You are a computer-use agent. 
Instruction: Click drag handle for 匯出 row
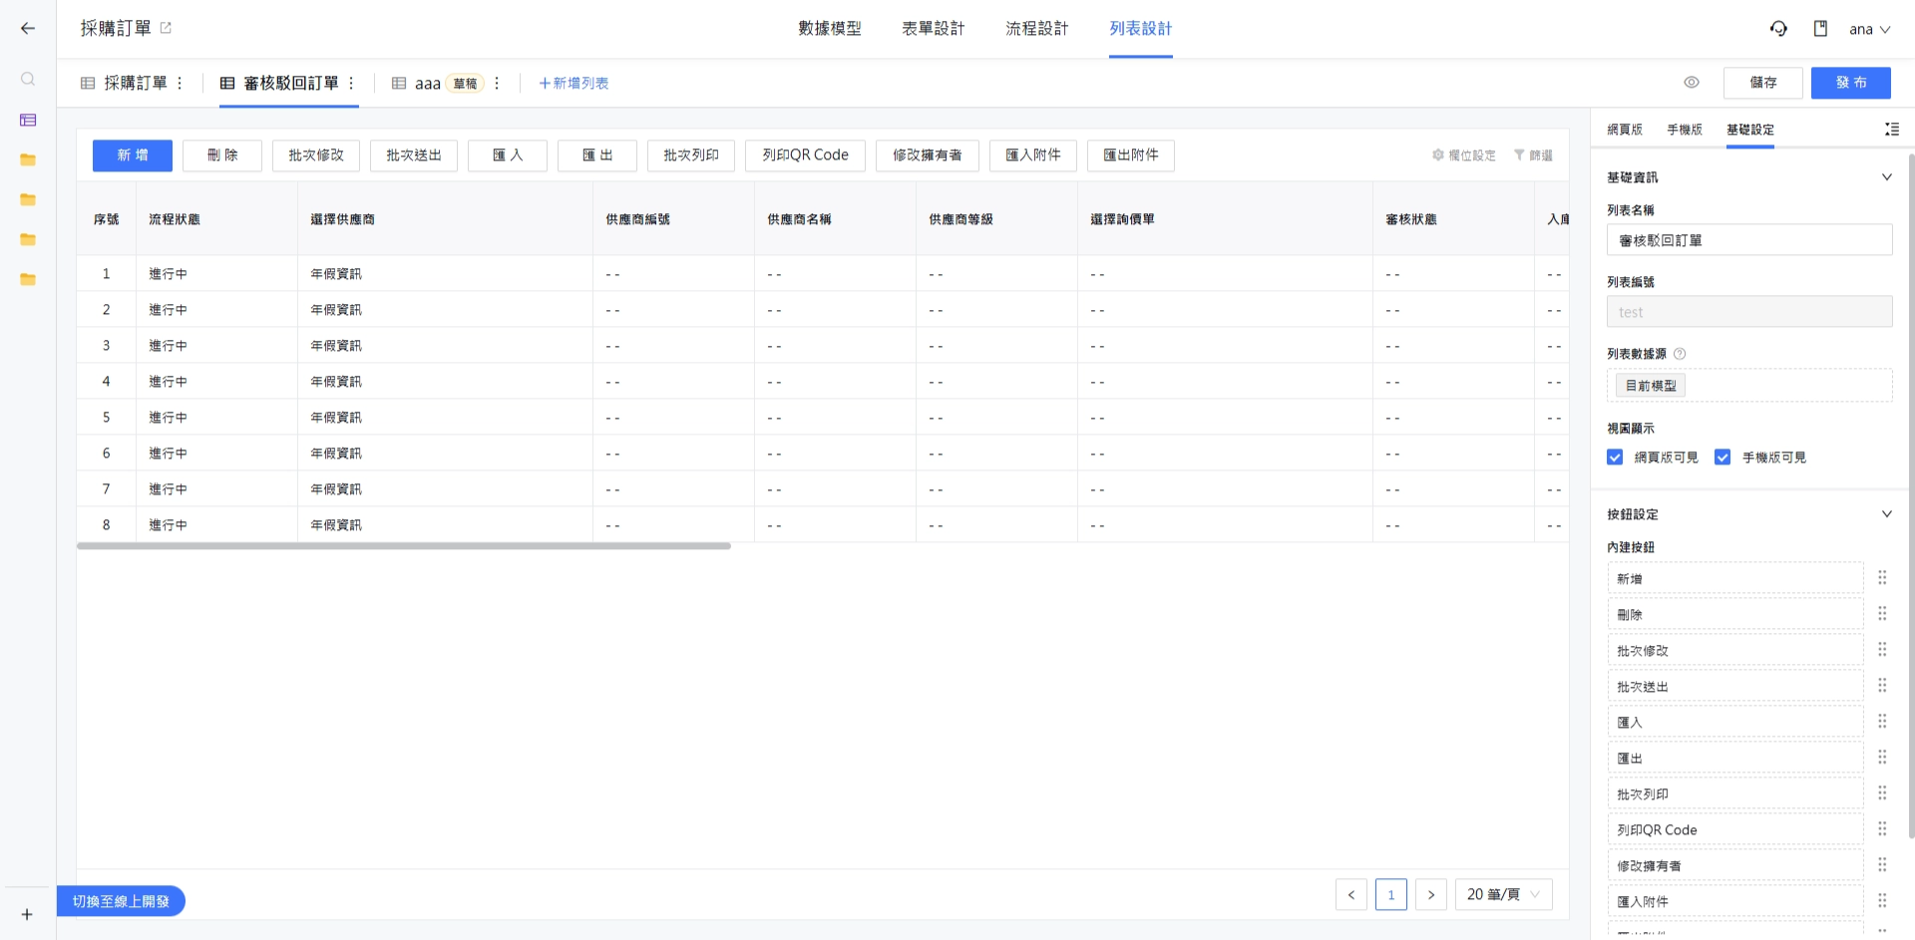pos(1882,757)
